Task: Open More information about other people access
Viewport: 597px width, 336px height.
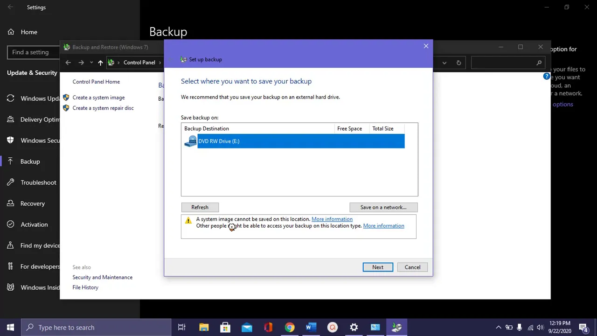Action: click(x=383, y=226)
